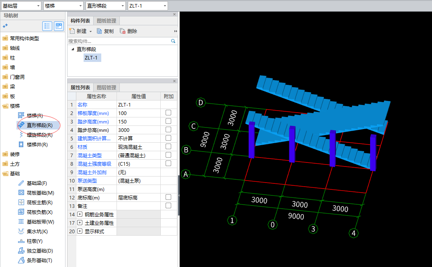This screenshot has width=432, height=267.
Task: Click the search magnifier icon
Action: 173,41
